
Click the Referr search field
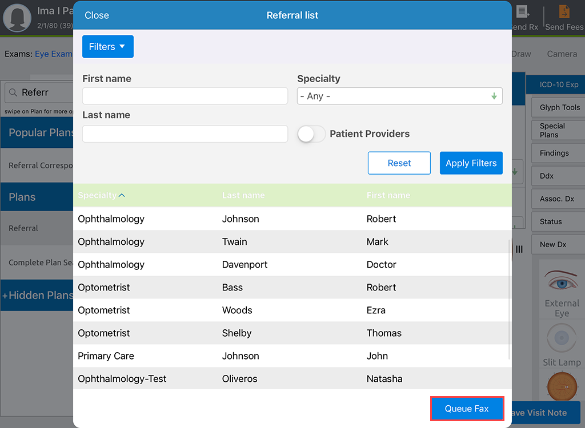[x=39, y=92]
